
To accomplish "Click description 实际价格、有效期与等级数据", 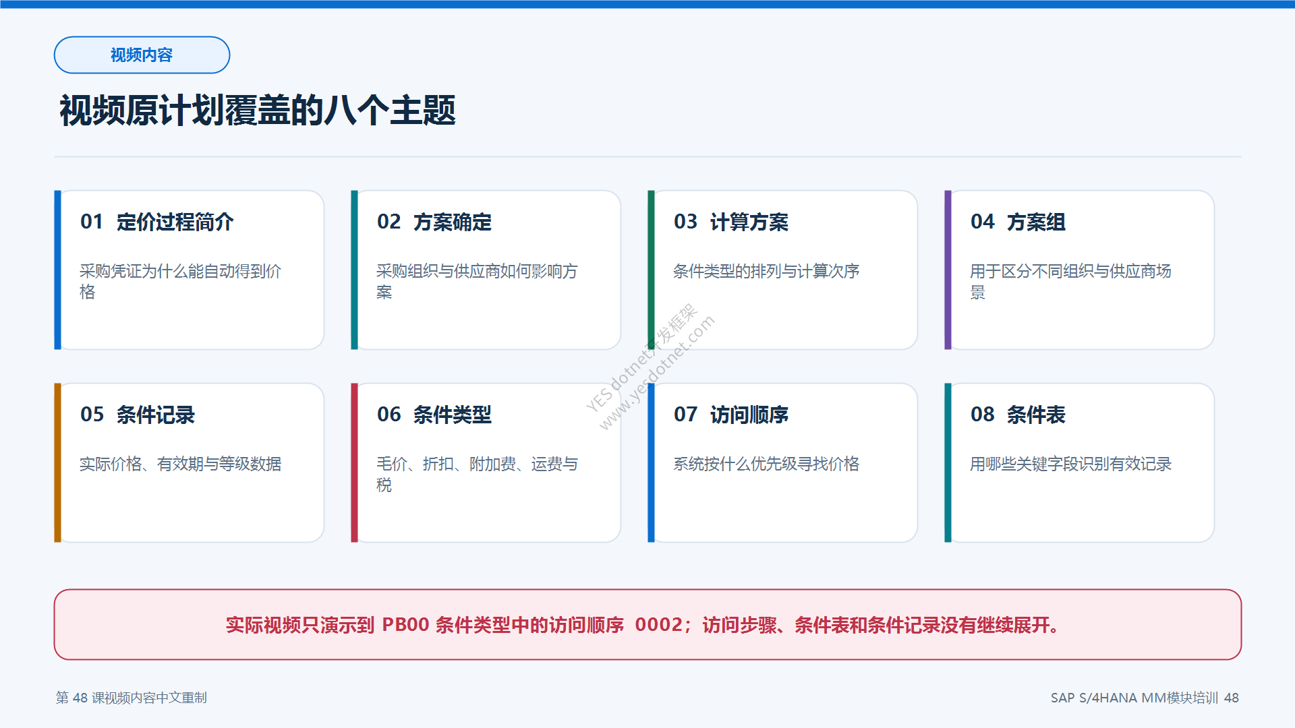I will coord(180,464).
